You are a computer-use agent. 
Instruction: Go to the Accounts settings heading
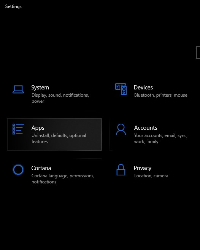pos(146,128)
